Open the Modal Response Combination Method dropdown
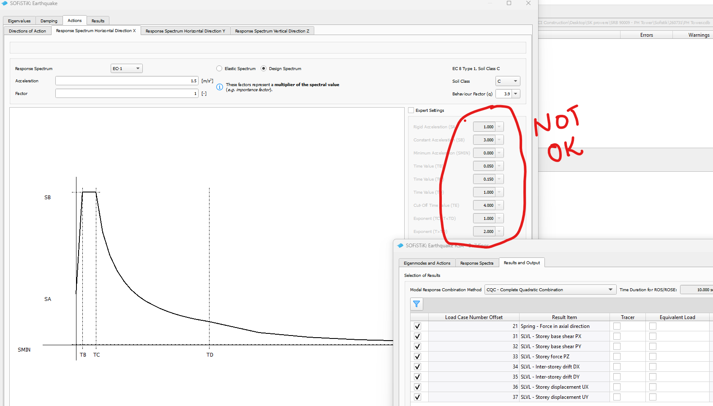The width and height of the screenshot is (713, 406). point(550,290)
